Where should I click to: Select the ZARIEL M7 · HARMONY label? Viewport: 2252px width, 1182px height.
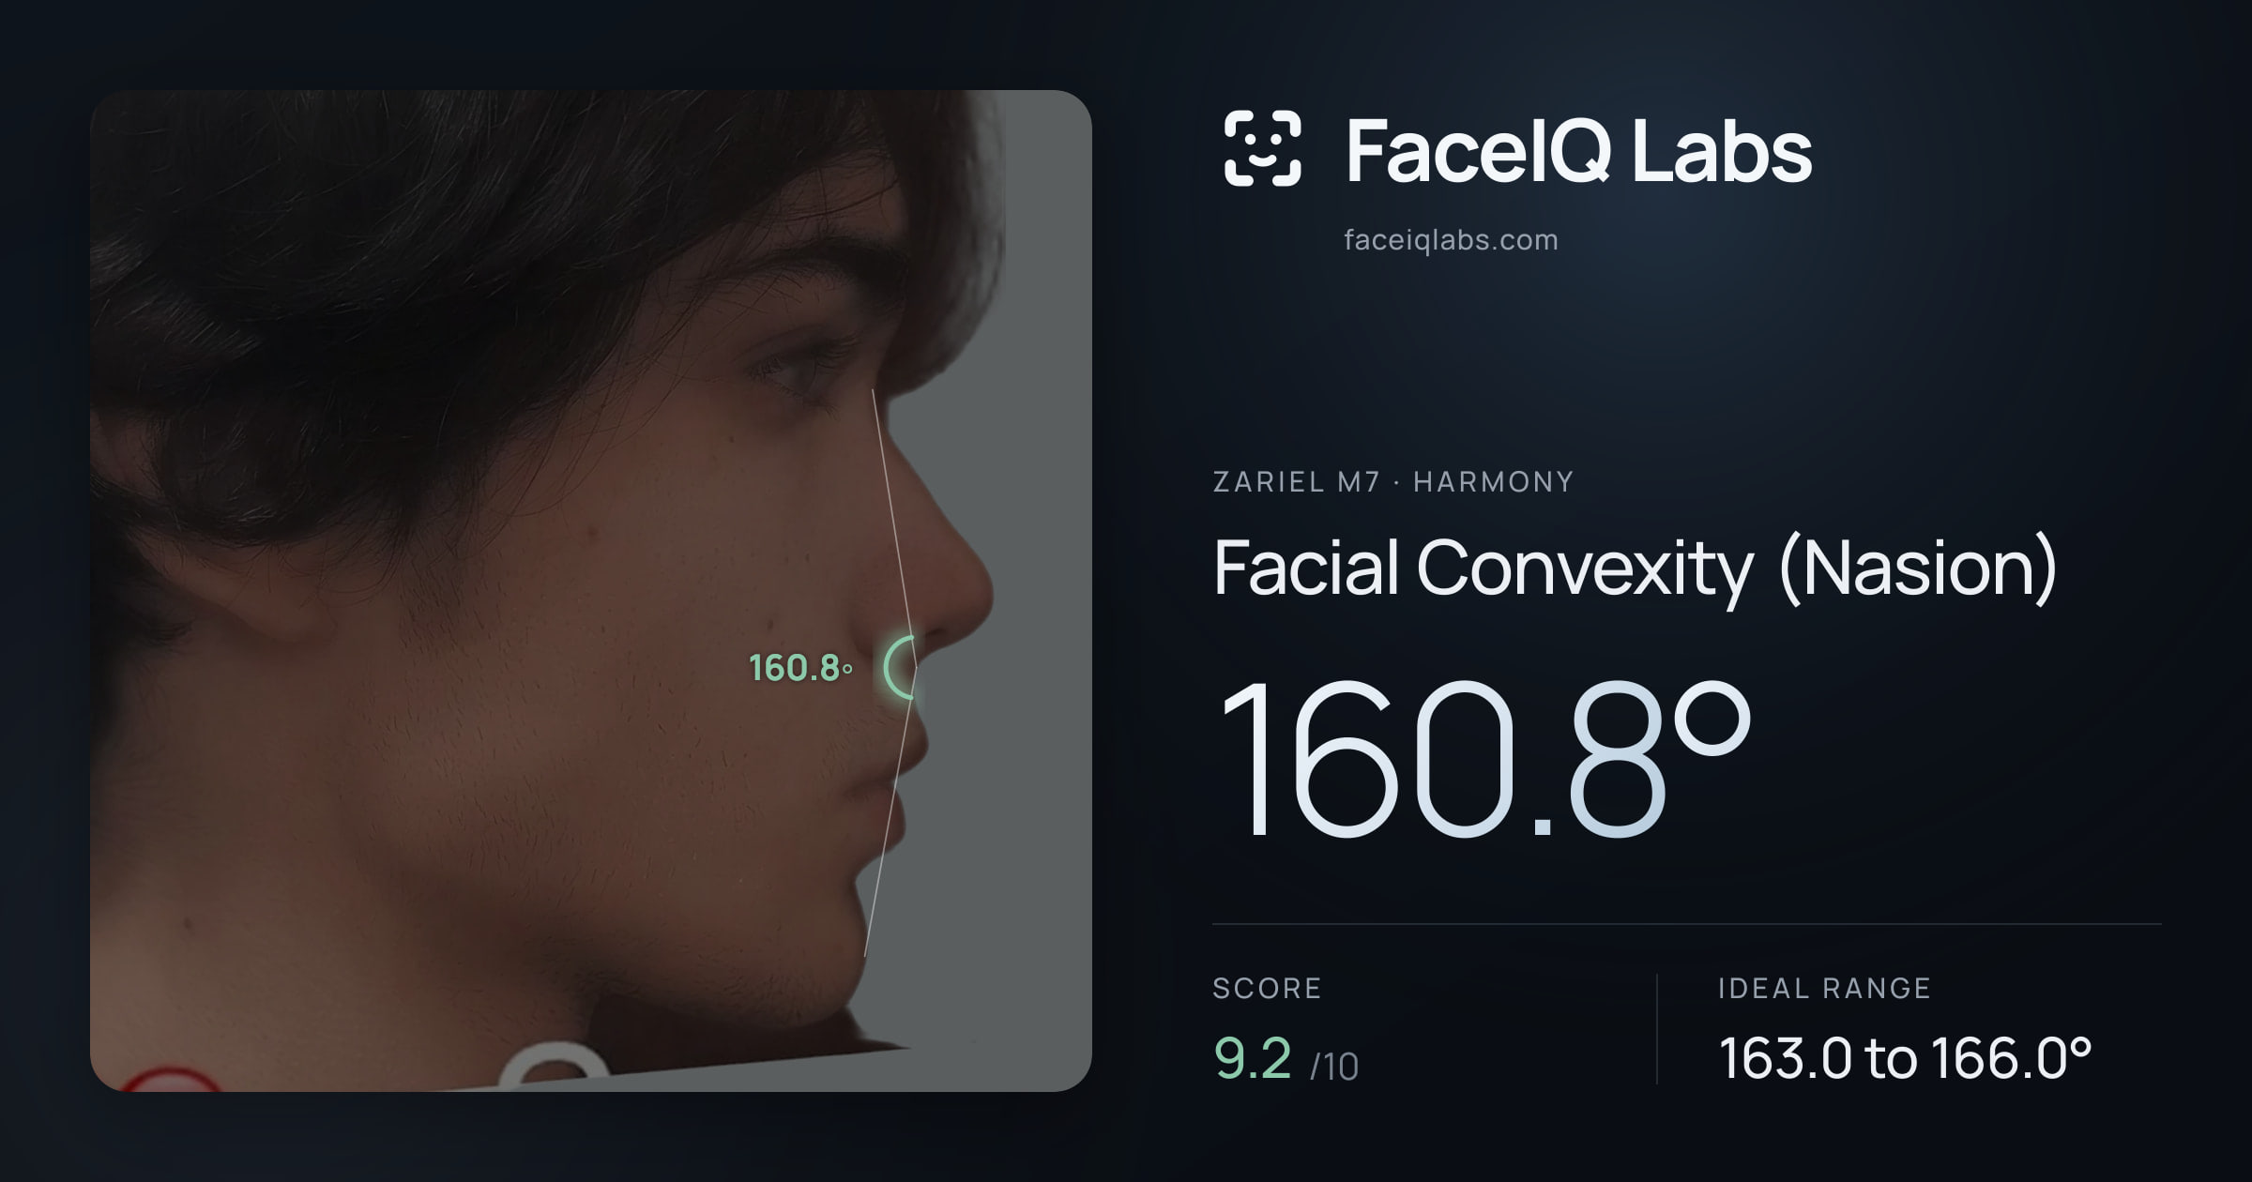click(1392, 482)
